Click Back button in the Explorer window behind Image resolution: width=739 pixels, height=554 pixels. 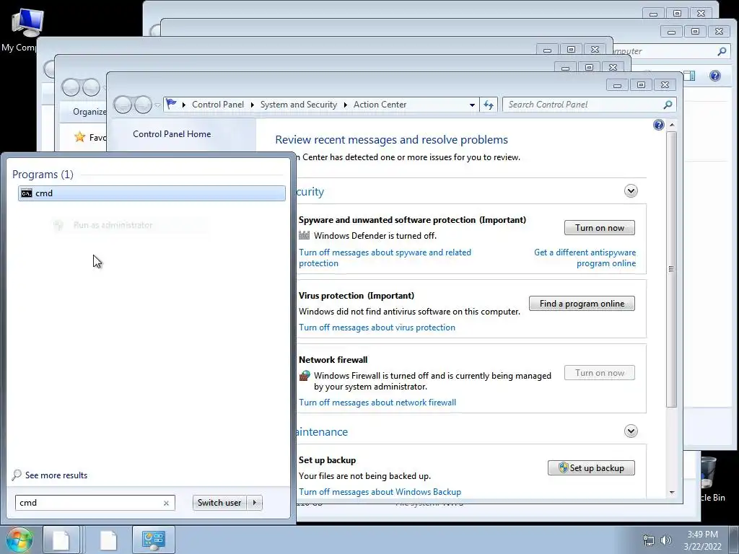tap(70, 87)
